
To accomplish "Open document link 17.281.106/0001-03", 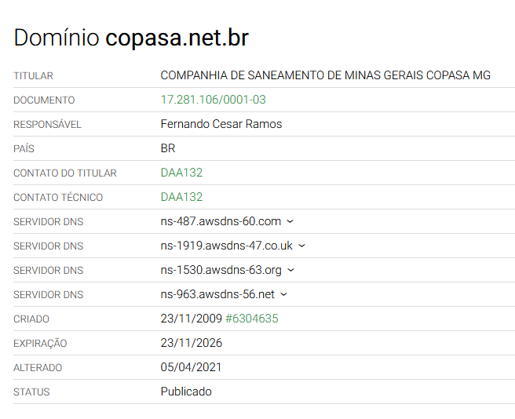I will [213, 100].
